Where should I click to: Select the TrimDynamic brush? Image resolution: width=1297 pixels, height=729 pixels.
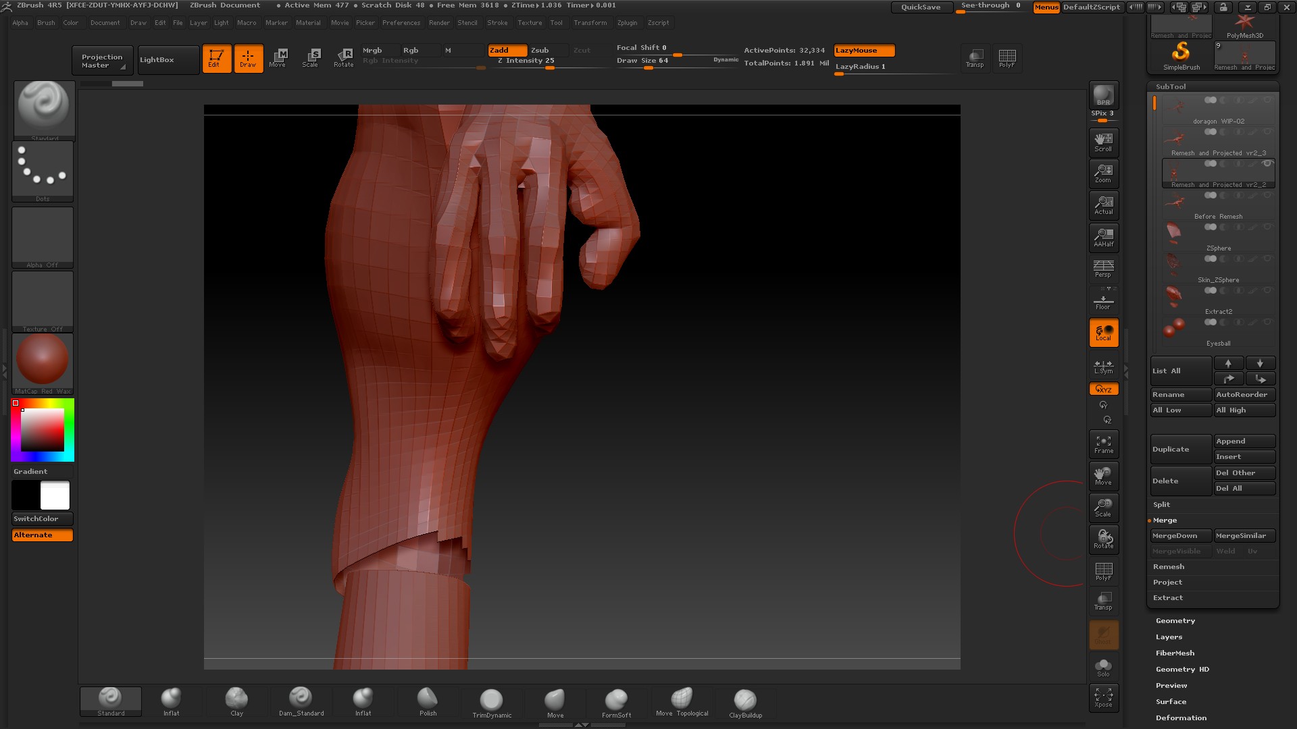[x=491, y=703]
